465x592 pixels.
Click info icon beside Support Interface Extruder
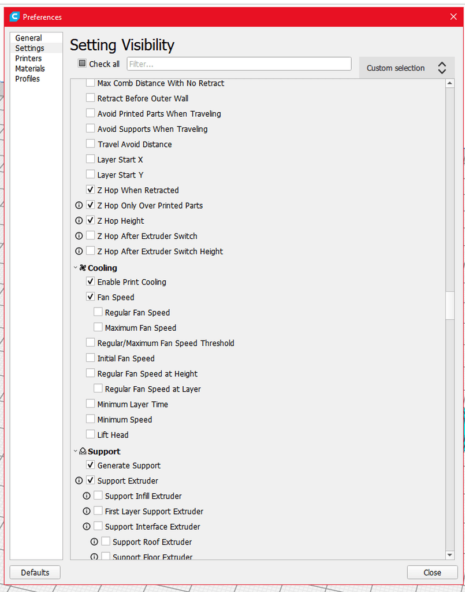coord(87,526)
